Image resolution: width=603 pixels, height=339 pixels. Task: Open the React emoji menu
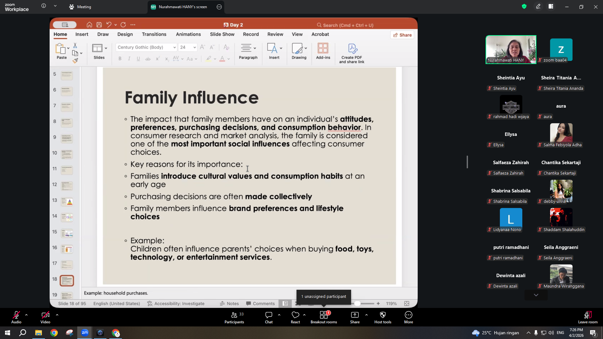click(295, 317)
